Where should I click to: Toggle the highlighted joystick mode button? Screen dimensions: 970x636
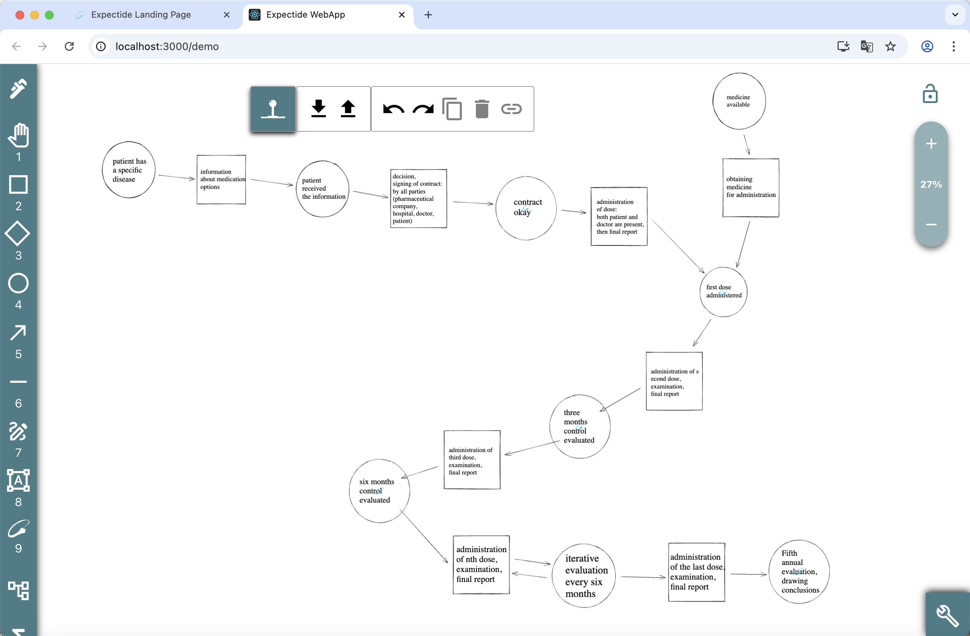click(x=273, y=109)
